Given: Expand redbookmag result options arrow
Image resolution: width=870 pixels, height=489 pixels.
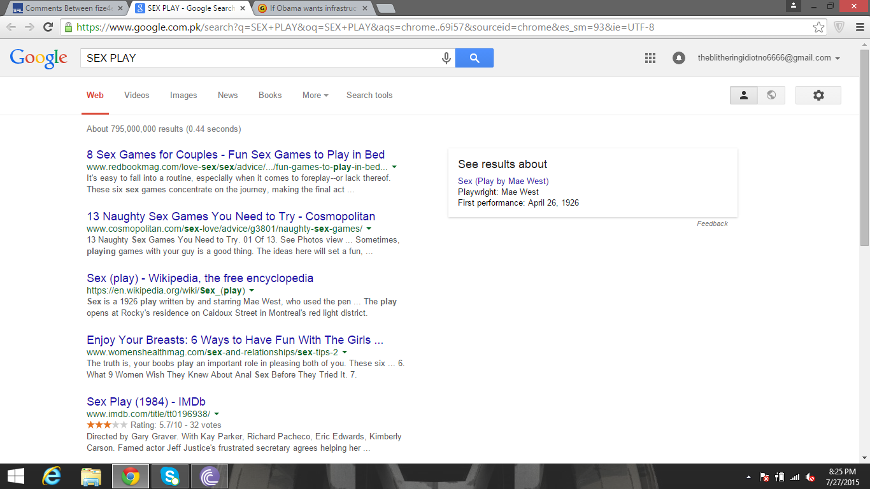Looking at the screenshot, I should (x=395, y=167).
